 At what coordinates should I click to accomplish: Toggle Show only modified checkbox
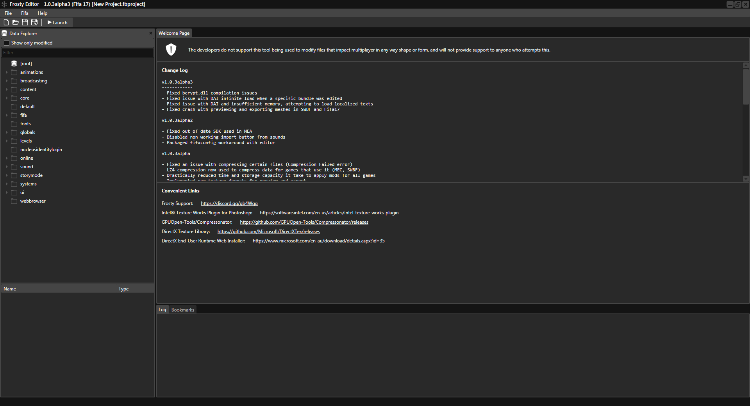[x=7, y=43]
